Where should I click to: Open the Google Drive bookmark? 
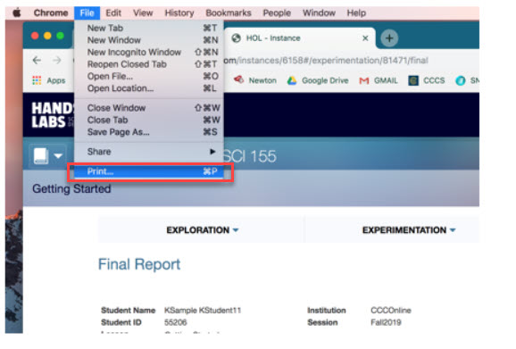tap(318, 80)
